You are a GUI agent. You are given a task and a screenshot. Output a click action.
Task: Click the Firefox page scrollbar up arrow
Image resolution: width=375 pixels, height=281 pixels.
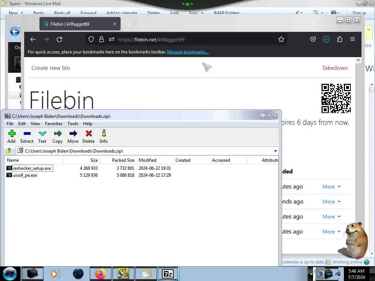358,60
